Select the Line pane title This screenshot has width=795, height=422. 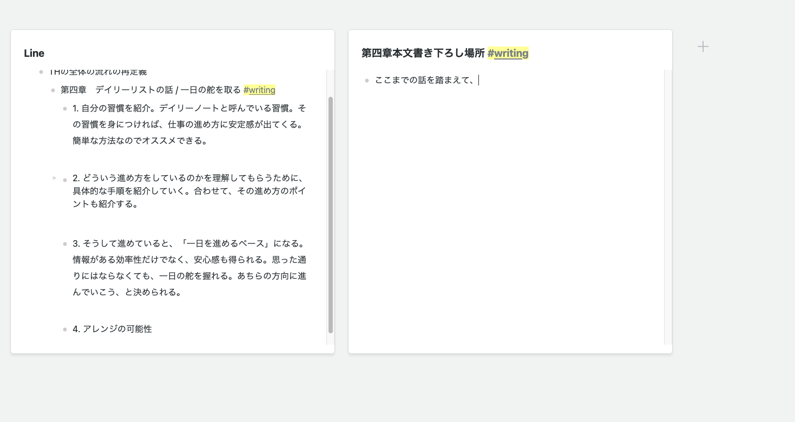[x=34, y=53]
